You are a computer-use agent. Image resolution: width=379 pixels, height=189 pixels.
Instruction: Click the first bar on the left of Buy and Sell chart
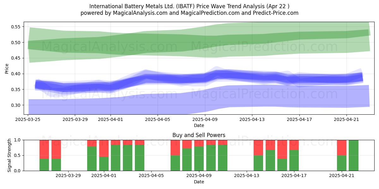[x=44, y=155]
